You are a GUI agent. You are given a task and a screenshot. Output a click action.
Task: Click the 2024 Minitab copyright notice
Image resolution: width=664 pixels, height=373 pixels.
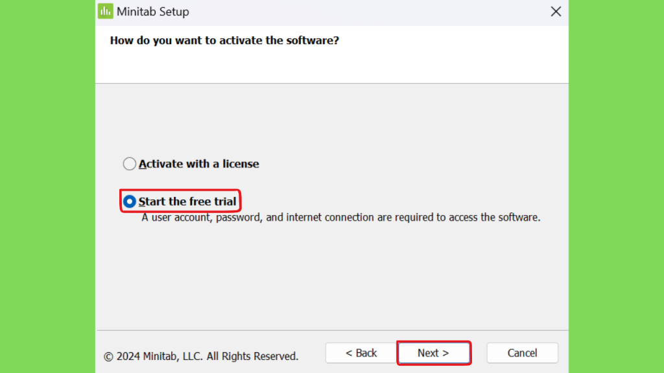point(201,356)
